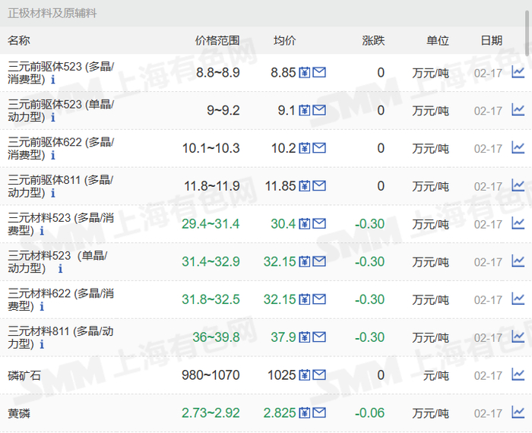This screenshot has height=433, width=532.
Task: Click email icon next to 10.2 average
Action: point(319,148)
